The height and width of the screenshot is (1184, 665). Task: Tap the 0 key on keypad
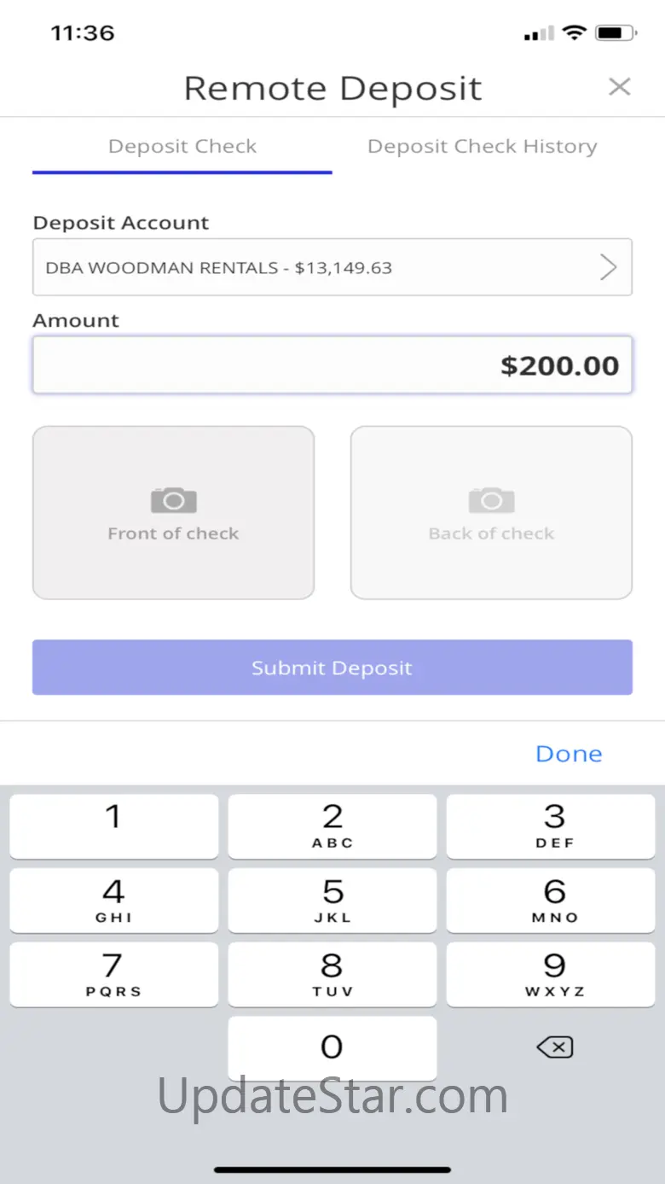332,1048
